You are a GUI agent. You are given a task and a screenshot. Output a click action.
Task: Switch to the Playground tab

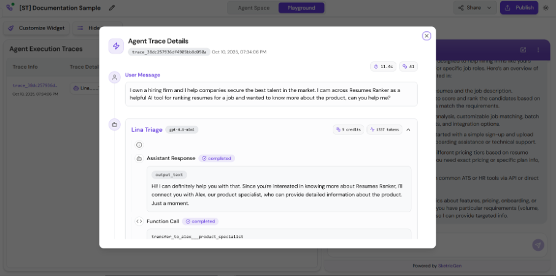[x=301, y=8]
